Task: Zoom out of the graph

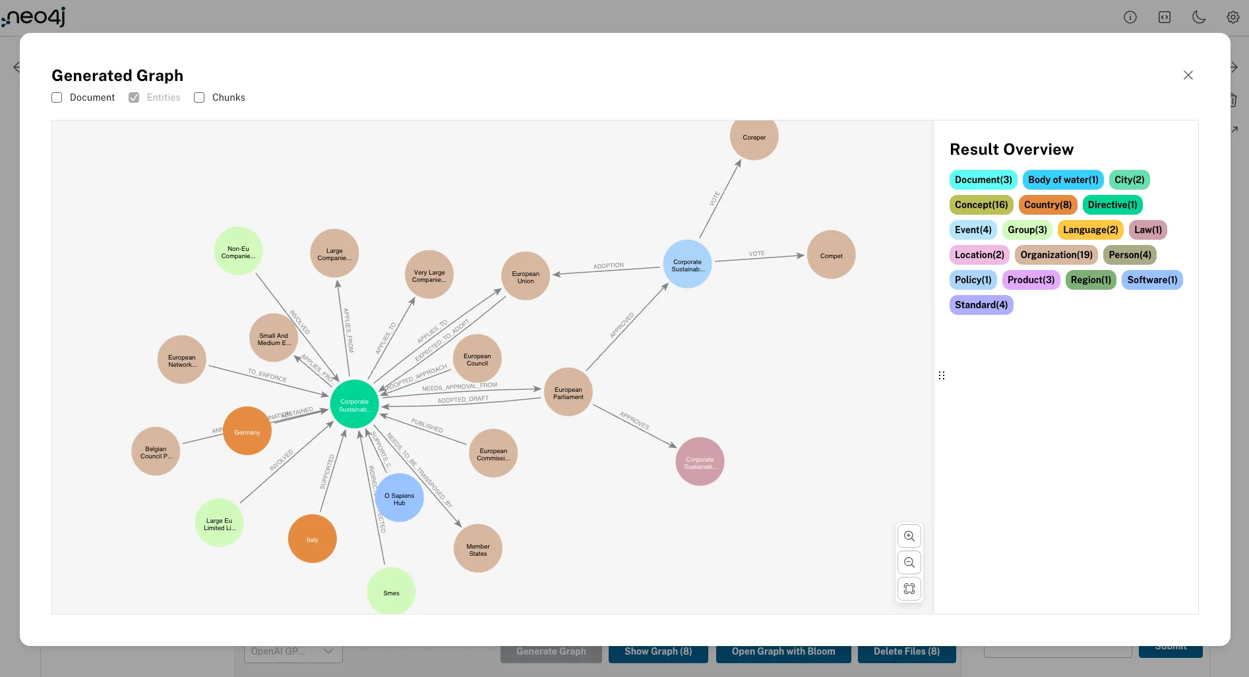Action: click(909, 562)
